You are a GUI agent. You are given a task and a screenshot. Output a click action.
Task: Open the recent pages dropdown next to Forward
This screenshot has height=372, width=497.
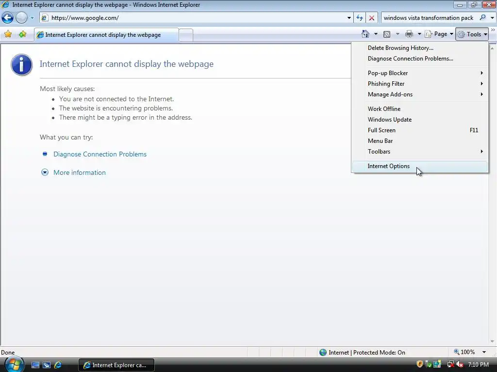(x=32, y=18)
